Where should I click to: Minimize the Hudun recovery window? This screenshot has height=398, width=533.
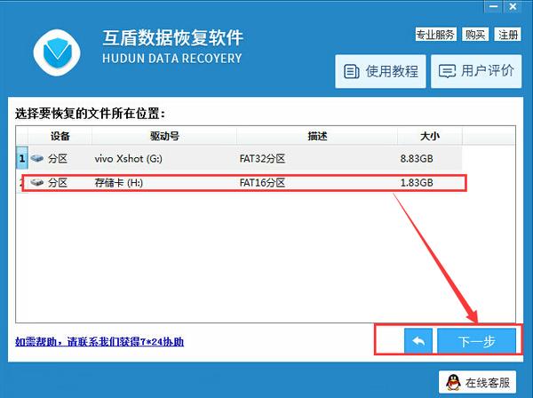click(494, 6)
